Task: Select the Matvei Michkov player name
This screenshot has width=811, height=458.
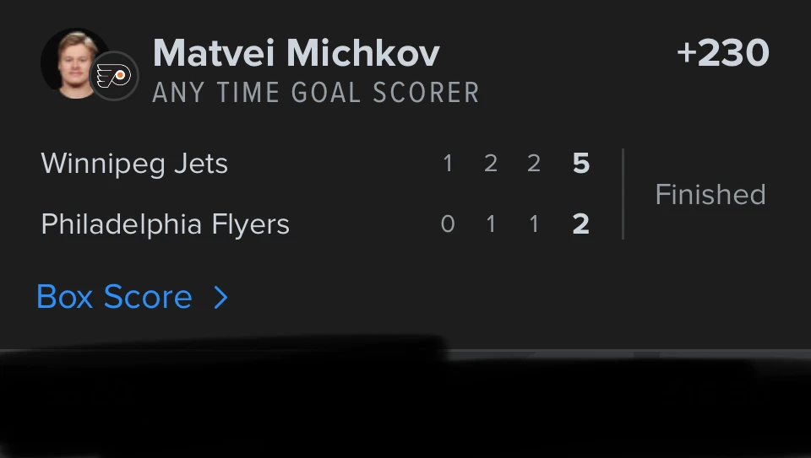Action: 297,53
